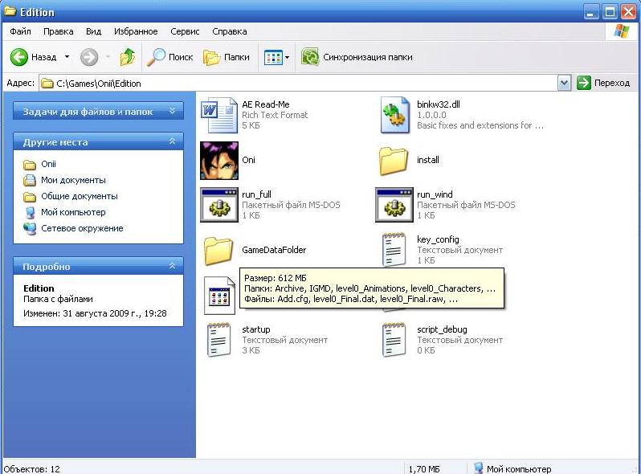Select the install folder
This screenshot has width=641, height=474.
pos(394,160)
